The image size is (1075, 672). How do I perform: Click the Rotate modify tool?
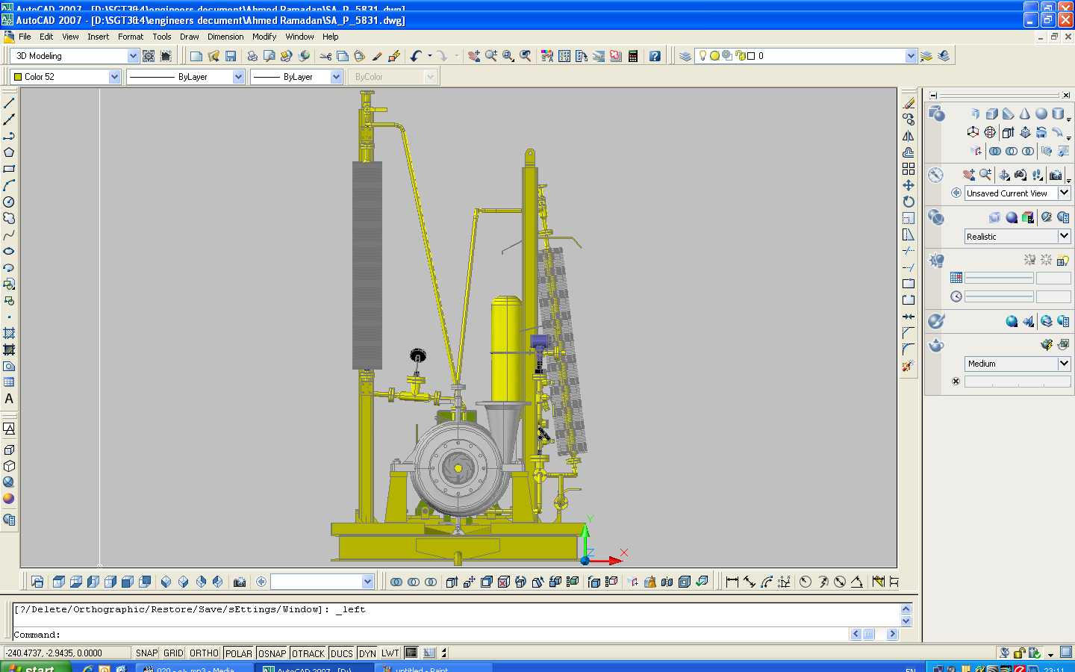[909, 202]
